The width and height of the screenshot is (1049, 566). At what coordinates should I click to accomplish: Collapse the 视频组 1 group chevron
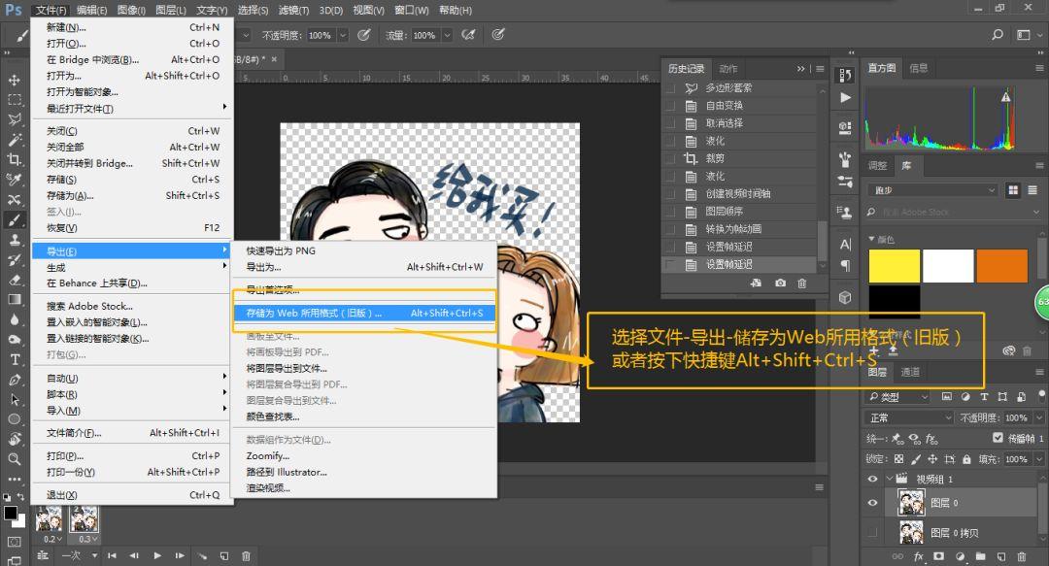point(889,479)
